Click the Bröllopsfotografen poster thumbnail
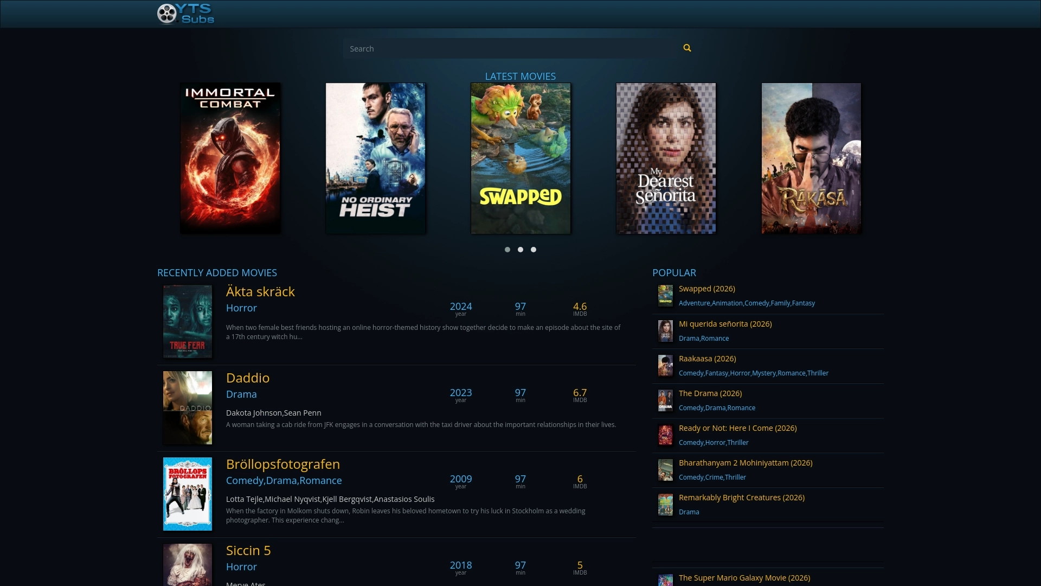Image resolution: width=1041 pixels, height=586 pixels. click(x=188, y=494)
